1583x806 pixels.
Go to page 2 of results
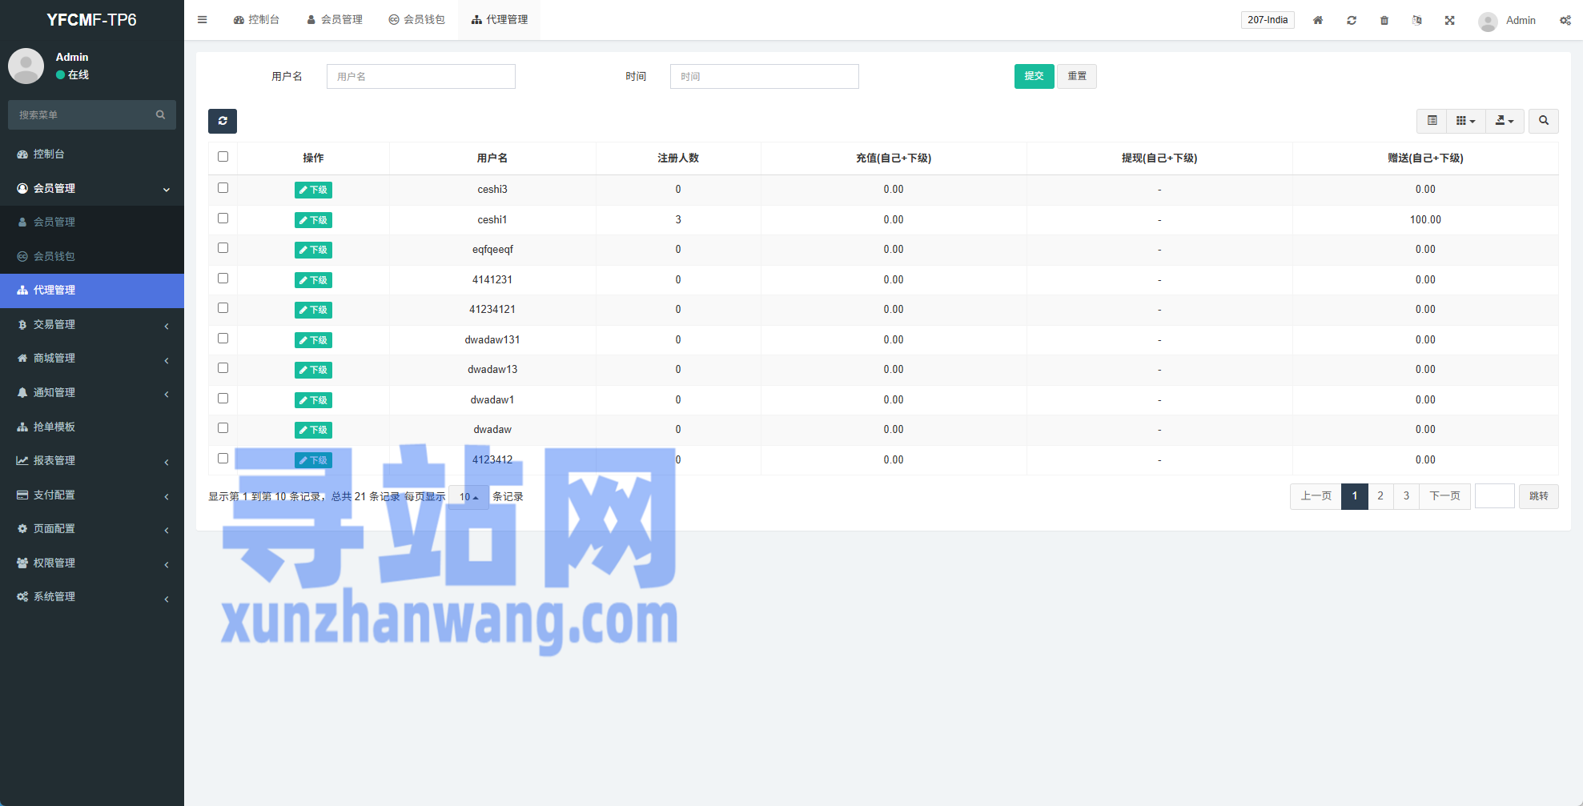point(1380,496)
